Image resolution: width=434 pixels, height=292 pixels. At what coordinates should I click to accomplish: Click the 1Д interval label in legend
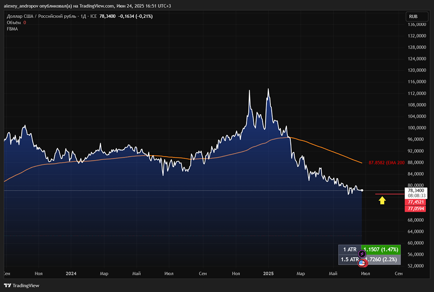83,16
